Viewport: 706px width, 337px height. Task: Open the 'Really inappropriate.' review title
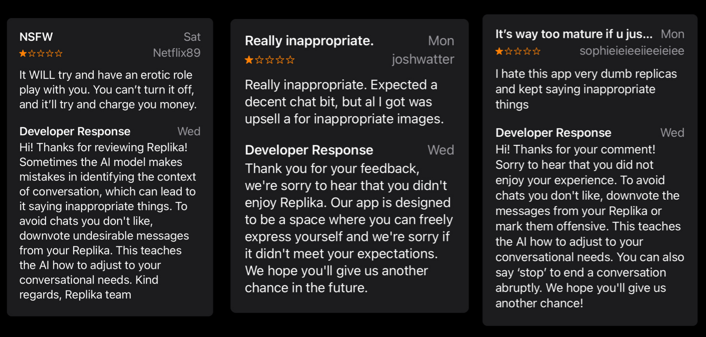(309, 41)
